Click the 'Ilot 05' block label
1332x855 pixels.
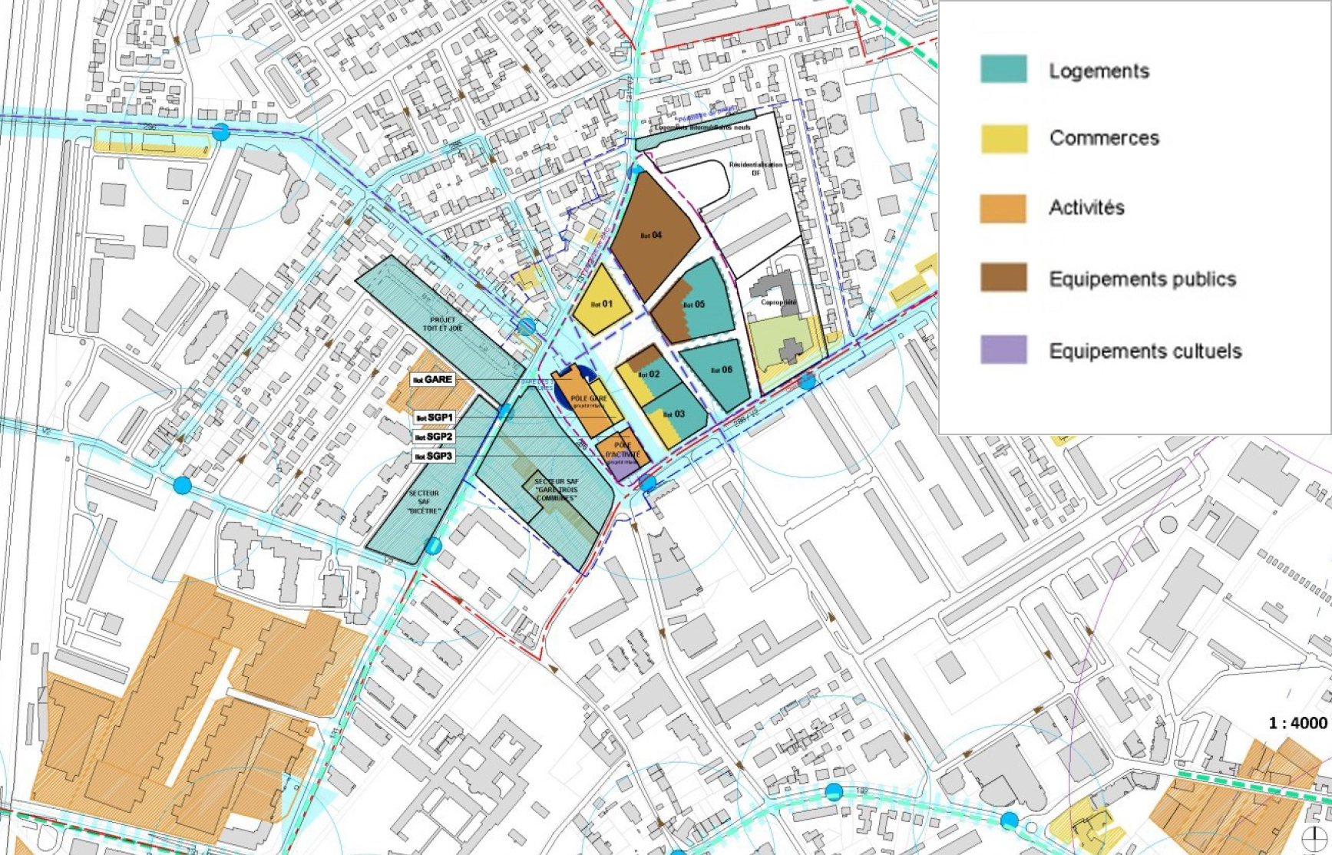click(x=694, y=305)
